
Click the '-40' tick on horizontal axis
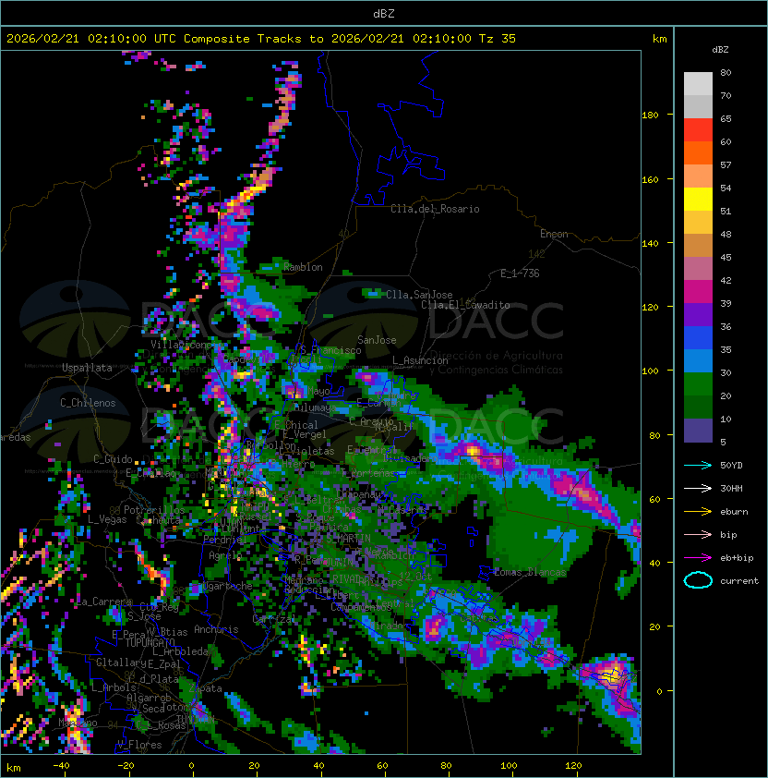point(61,766)
